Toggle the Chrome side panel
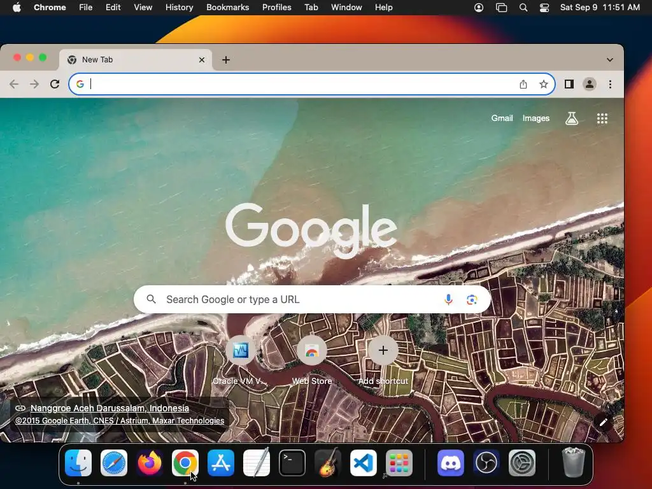Screen dimensions: 652x489 [x=569, y=85]
